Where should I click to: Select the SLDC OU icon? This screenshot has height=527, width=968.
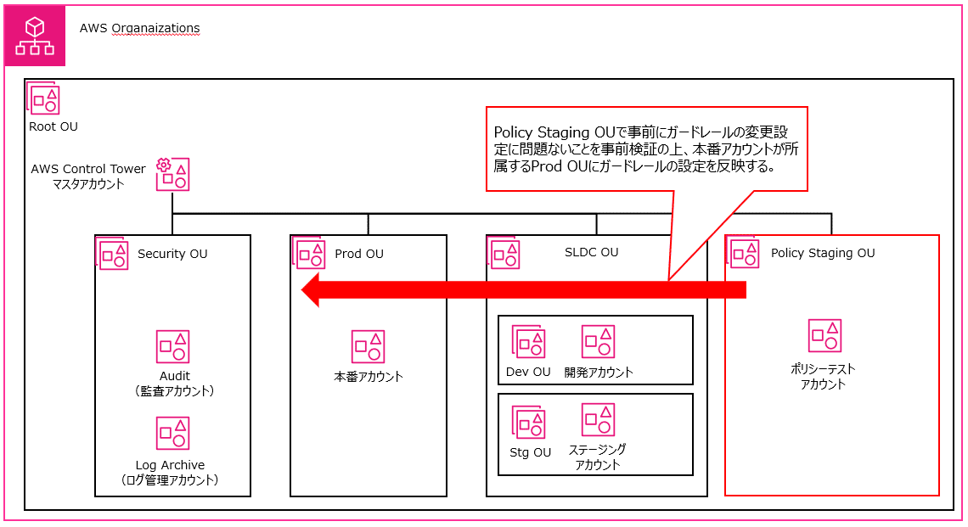coord(504,254)
